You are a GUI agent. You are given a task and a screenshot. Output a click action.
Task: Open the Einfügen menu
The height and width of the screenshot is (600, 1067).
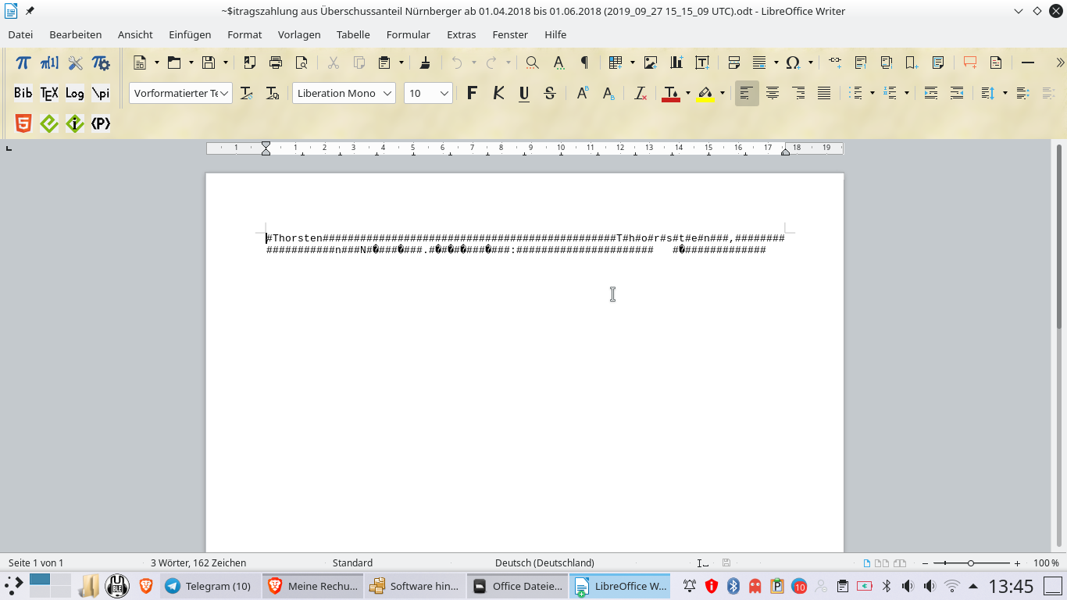(x=190, y=34)
